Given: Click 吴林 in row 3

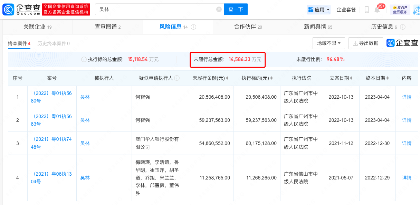Looking at the screenshot, I should point(85,143).
